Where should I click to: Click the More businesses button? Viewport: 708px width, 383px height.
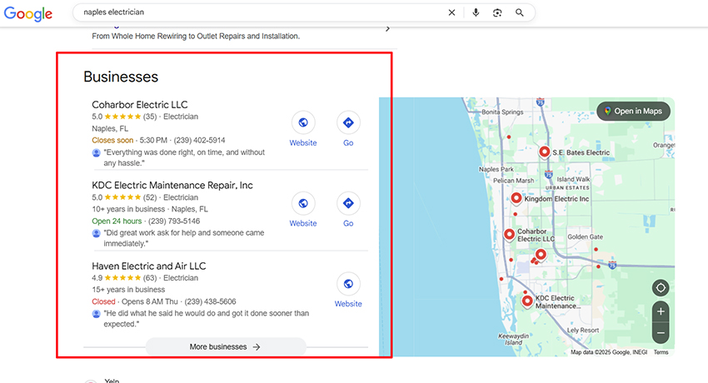(x=226, y=347)
